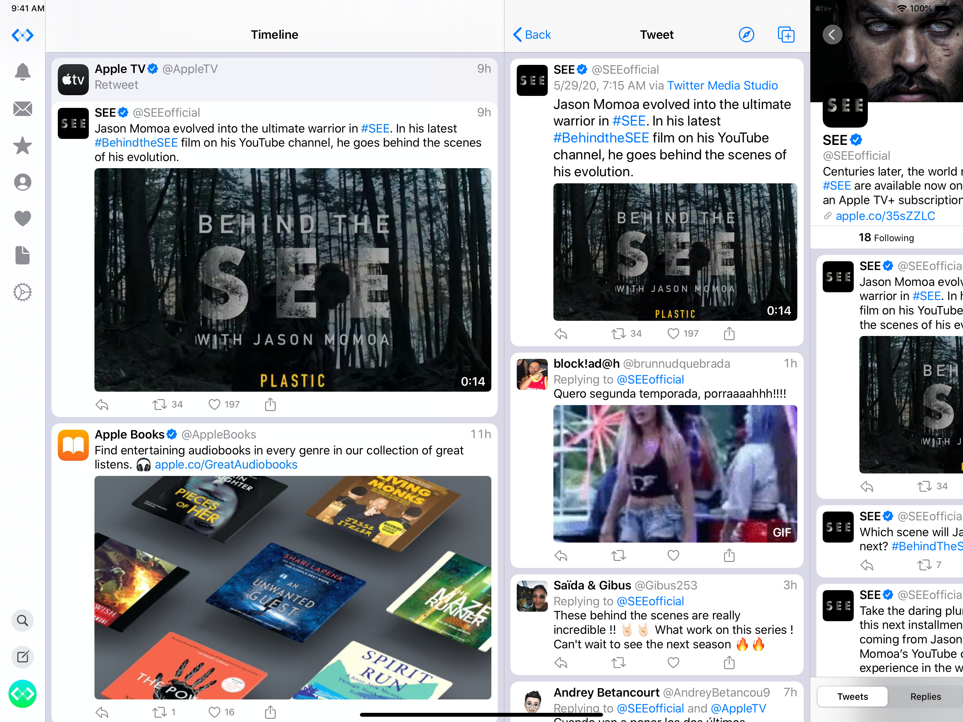This screenshot has width=963, height=722.
Task: Click the compass icon in Tweet header
Action: click(746, 35)
